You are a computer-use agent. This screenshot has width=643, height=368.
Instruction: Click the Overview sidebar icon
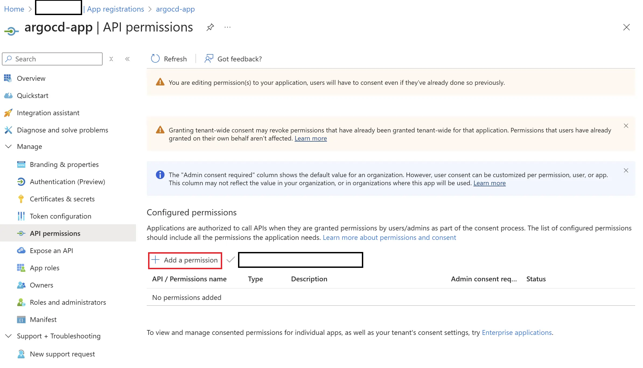[x=8, y=78]
